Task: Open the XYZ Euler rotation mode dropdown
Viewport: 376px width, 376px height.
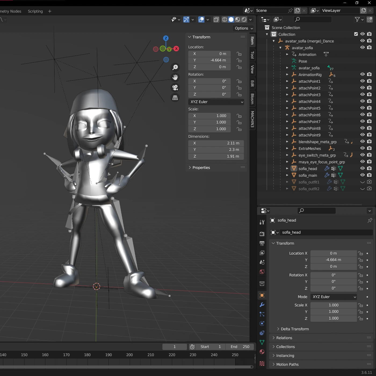Action: click(216, 102)
